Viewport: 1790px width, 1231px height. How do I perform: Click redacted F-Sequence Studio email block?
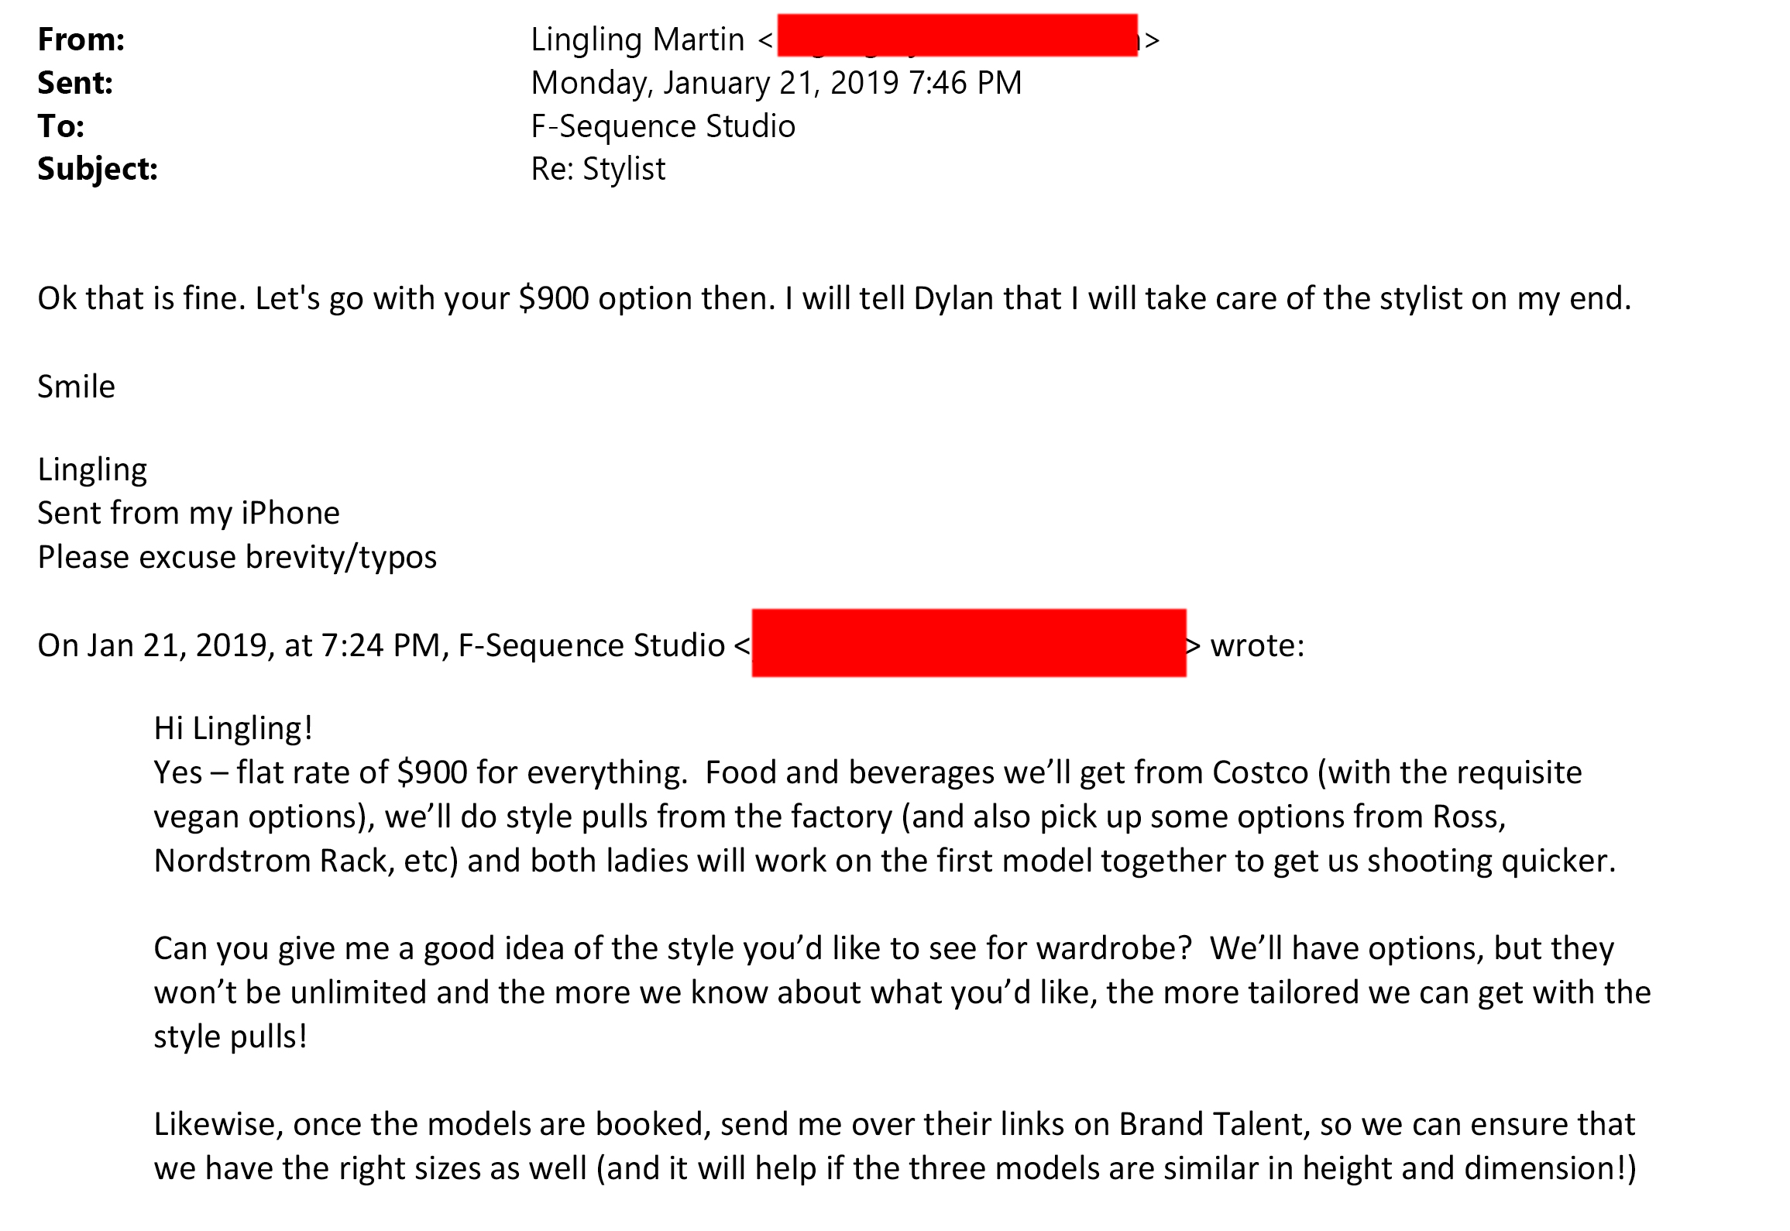click(969, 643)
